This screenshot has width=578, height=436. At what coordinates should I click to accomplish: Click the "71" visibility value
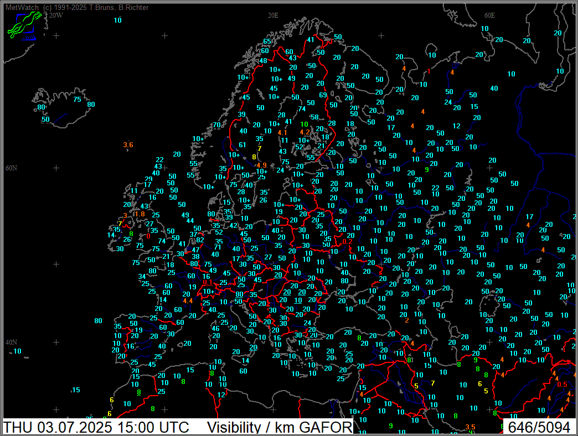click(x=218, y=247)
